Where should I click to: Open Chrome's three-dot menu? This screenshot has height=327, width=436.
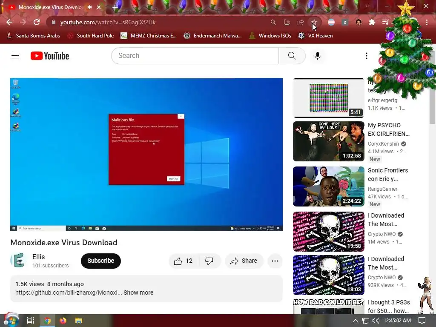(x=427, y=22)
